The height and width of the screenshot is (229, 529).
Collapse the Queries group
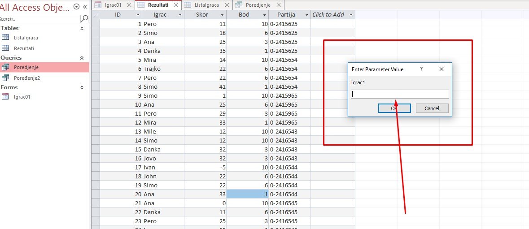[82, 58]
